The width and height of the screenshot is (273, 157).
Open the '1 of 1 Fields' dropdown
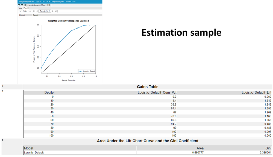coord(24,11)
